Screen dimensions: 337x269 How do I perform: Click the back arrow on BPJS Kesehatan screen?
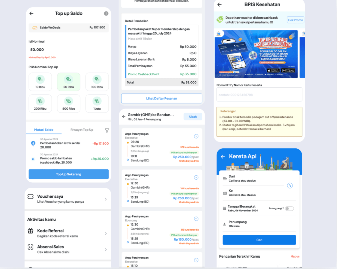[x=219, y=4]
